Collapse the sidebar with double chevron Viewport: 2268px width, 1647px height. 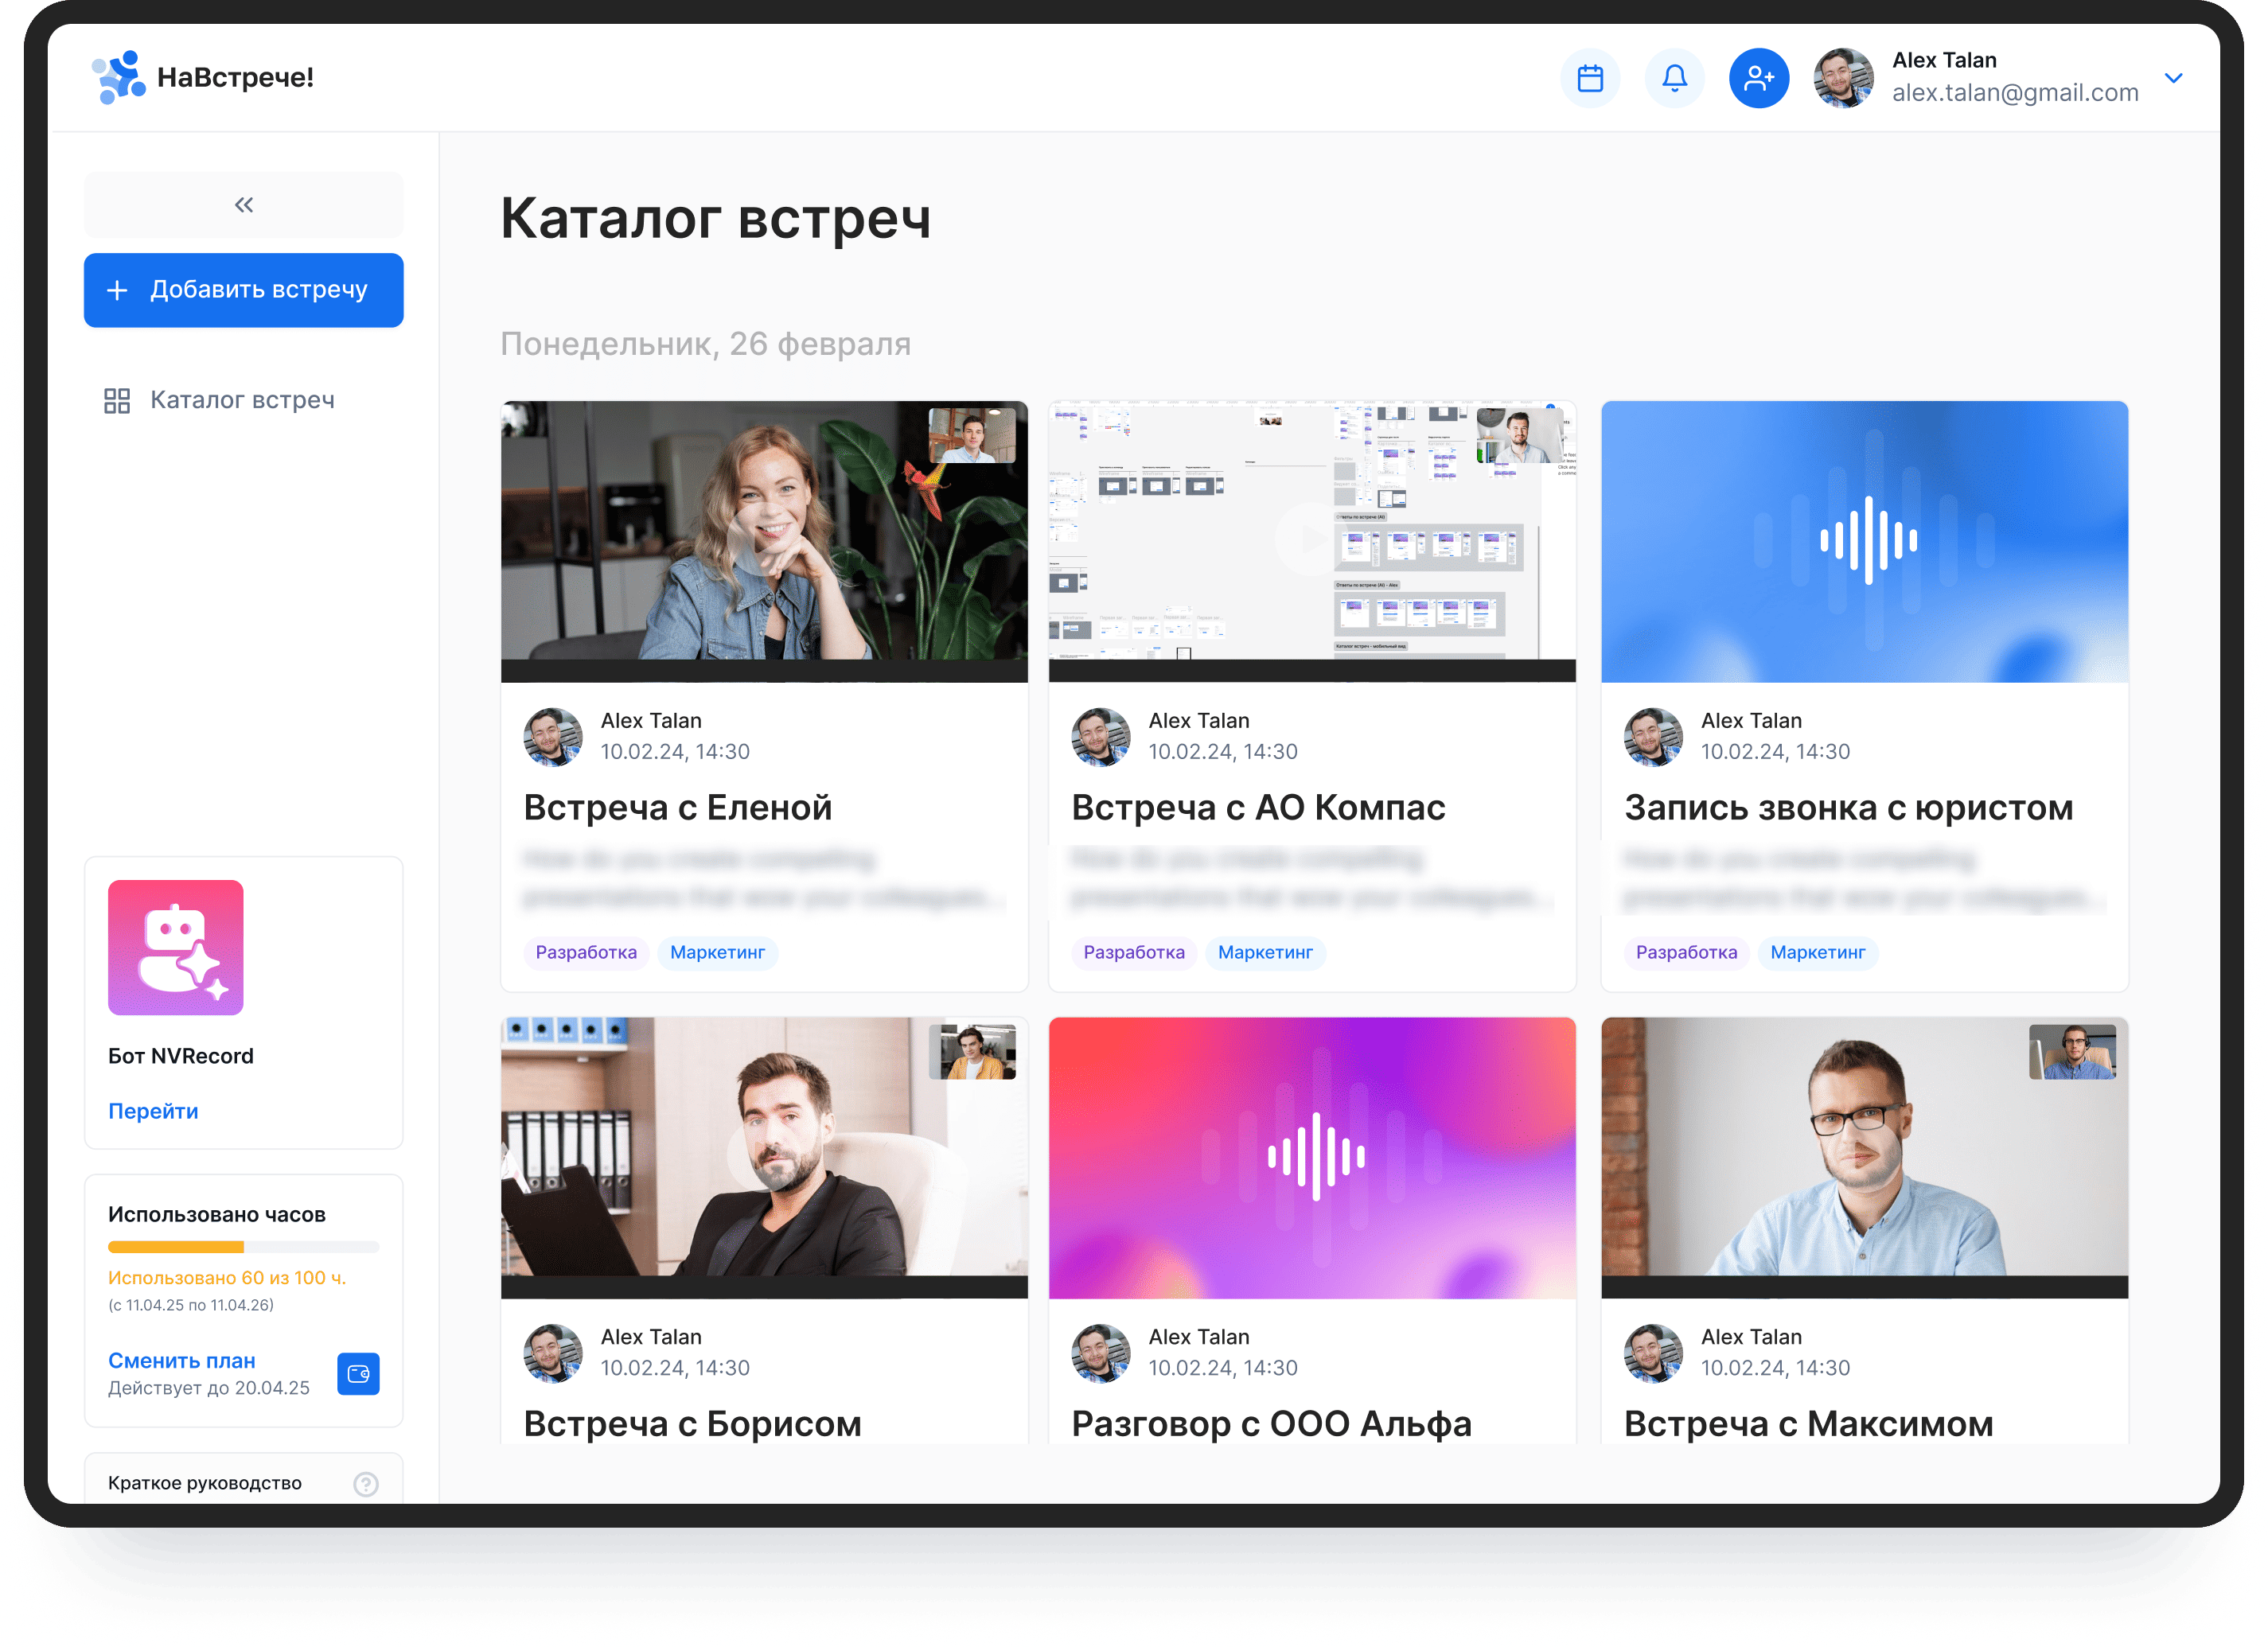(243, 204)
